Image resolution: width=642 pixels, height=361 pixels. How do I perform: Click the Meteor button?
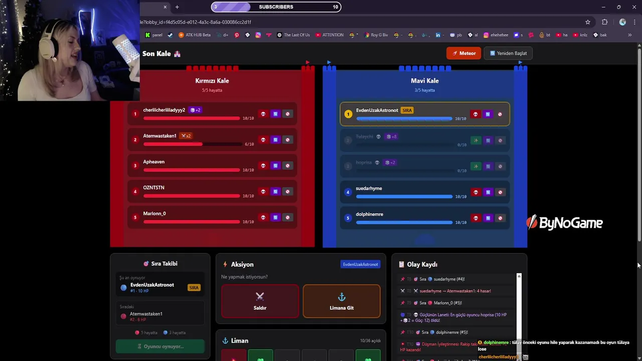pos(464,53)
